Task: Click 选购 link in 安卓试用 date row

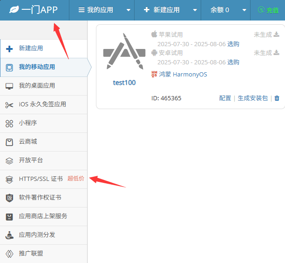Action: (x=233, y=62)
